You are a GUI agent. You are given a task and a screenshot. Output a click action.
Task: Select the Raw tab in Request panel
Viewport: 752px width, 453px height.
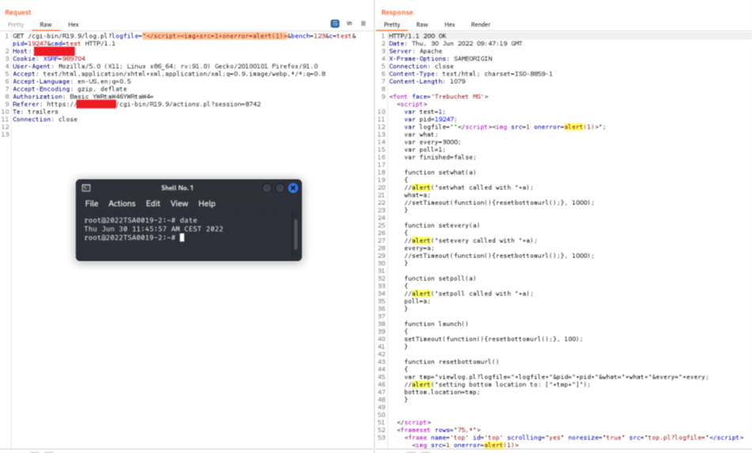coord(46,25)
